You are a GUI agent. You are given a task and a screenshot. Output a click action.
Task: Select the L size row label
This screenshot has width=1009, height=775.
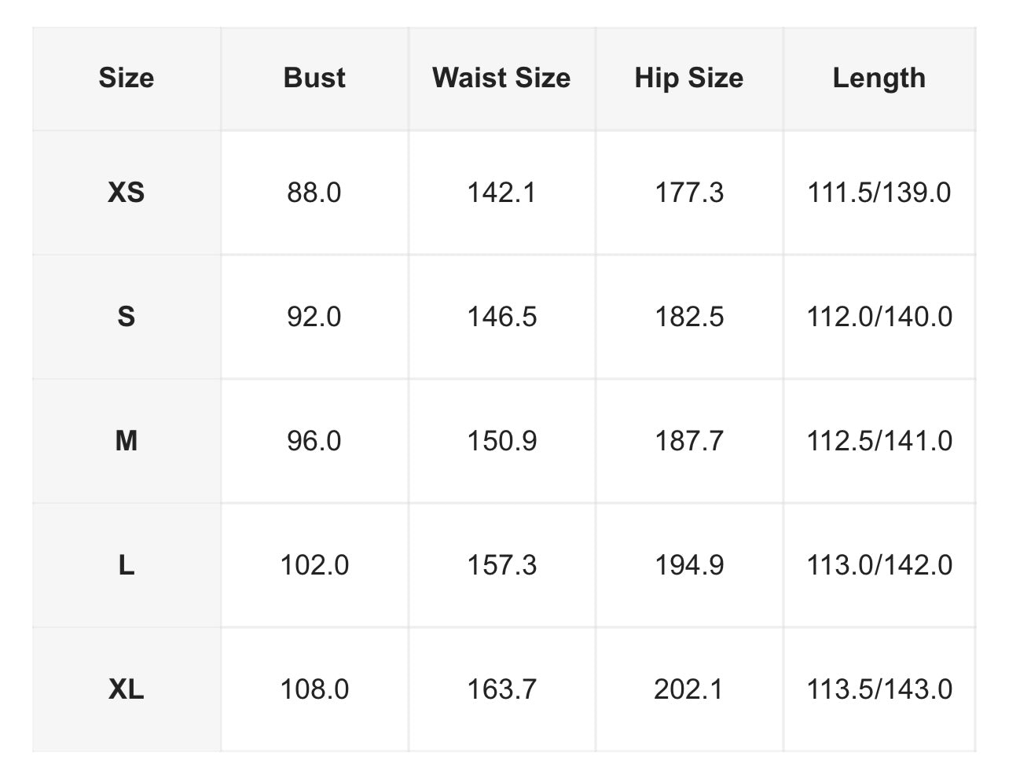[x=127, y=565]
